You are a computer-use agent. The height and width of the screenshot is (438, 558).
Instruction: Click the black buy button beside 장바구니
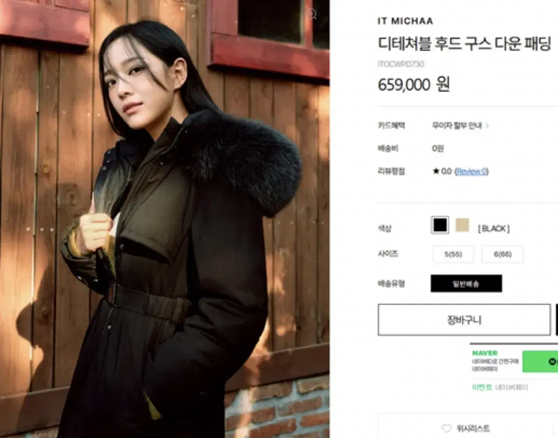pos(557,320)
